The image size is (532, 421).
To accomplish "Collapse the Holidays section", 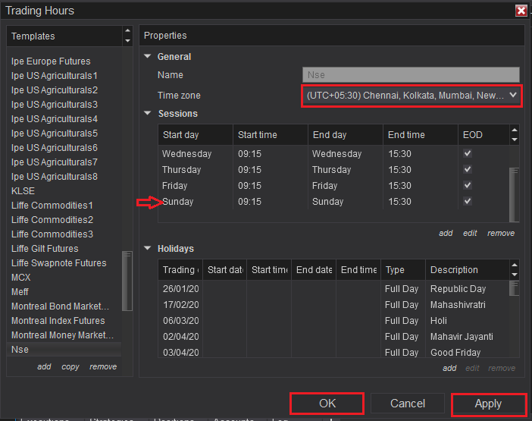I will pos(147,249).
